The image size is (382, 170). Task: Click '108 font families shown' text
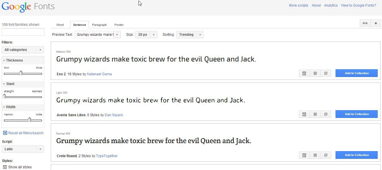pos(21,25)
